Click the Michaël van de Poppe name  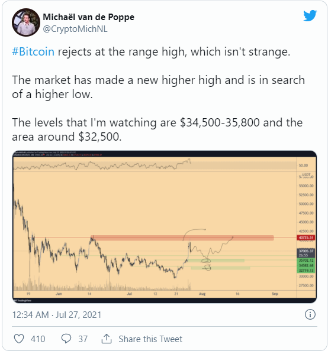coord(89,17)
